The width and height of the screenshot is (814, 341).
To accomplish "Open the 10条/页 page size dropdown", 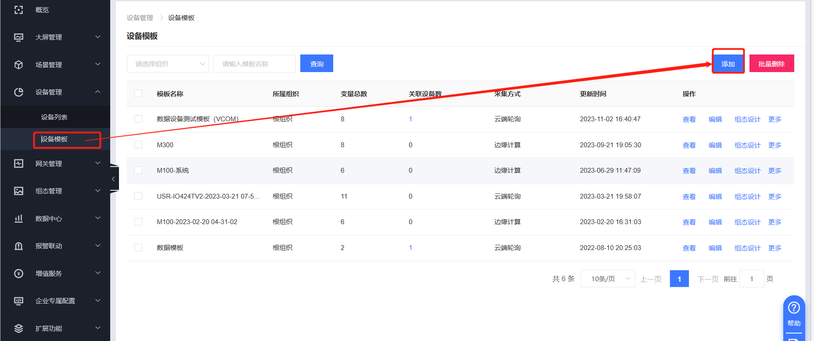I will (x=607, y=279).
